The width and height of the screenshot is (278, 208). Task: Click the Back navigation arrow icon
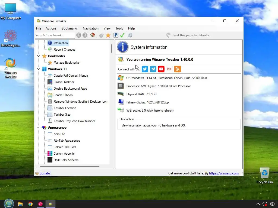tap(79, 35)
